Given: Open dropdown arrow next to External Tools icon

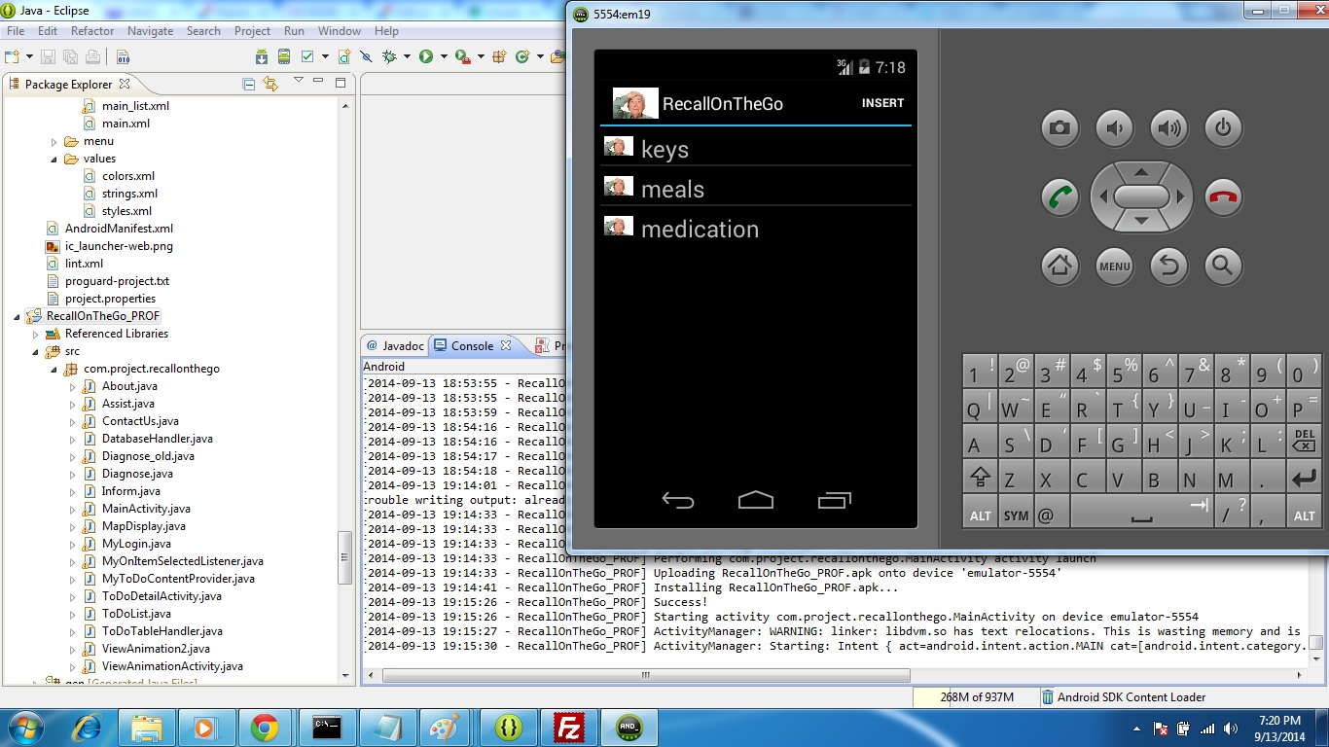Looking at the screenshot, I should tap(481, 56).
